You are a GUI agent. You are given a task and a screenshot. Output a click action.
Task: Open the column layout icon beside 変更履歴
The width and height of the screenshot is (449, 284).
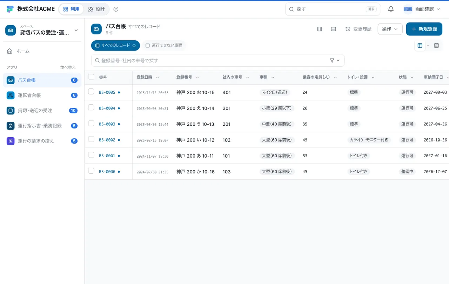click(320, 29)
